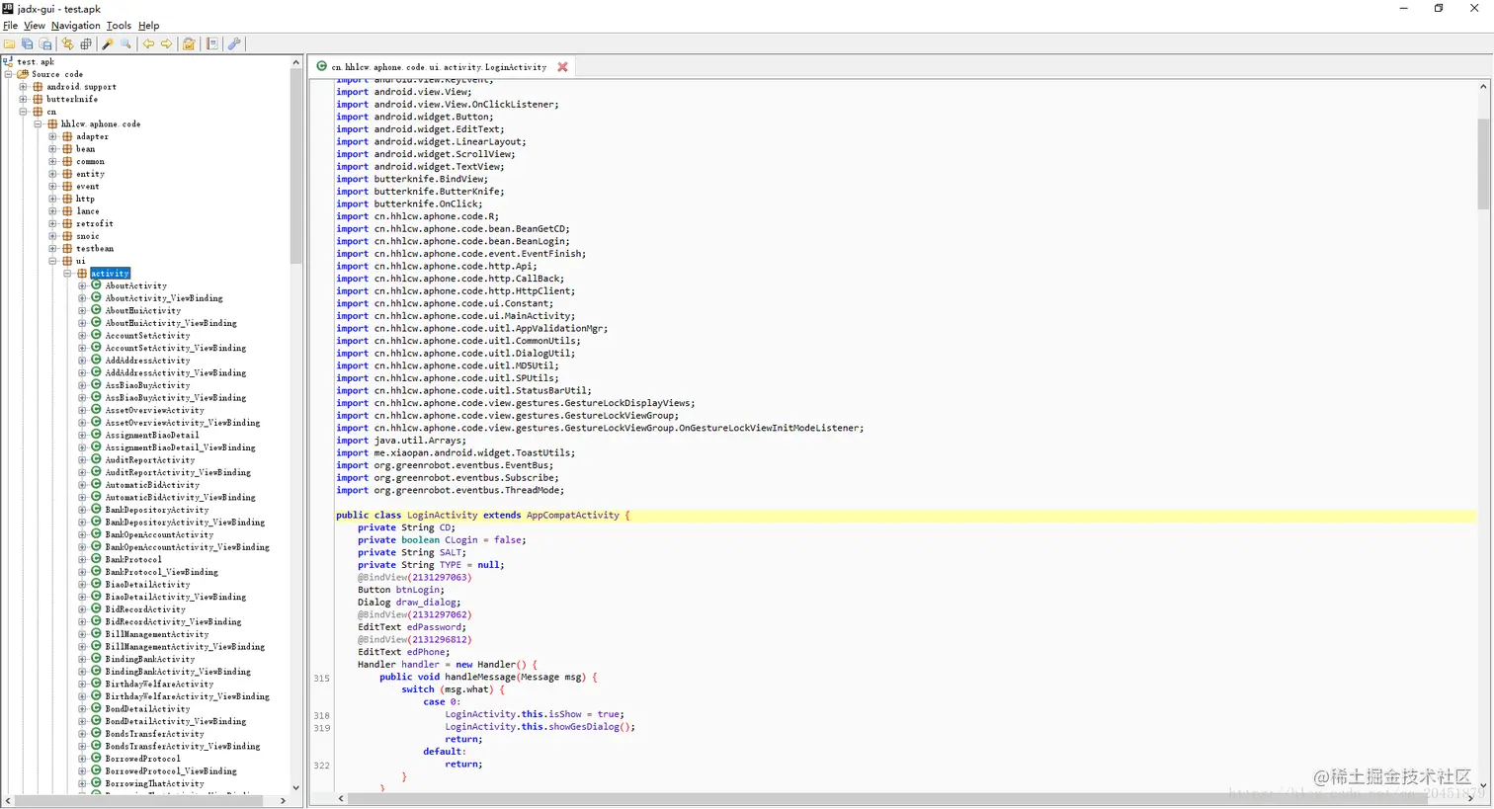The image size is (1494, 809).
Task: Open the Tools menu
Action: point(119,26)
